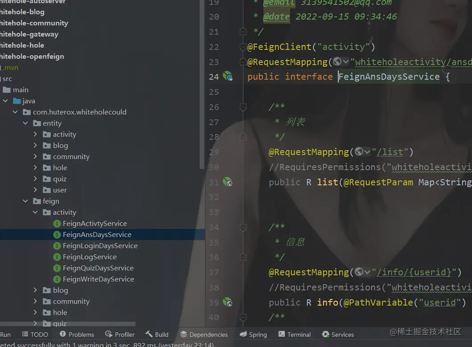472x347 pixels.
Task: Click the list method name
Action: 328,182
